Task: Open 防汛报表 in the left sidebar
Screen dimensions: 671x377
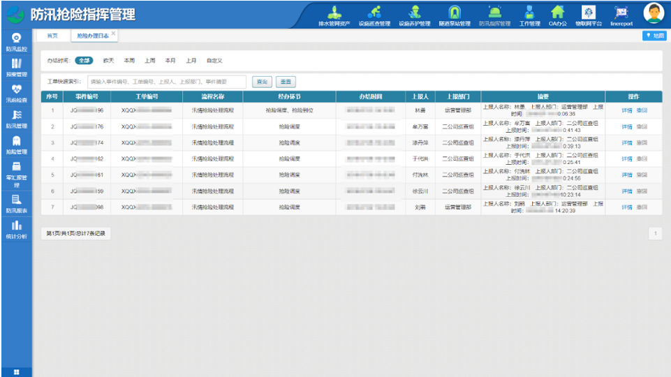Action: [x=16, y=204]
